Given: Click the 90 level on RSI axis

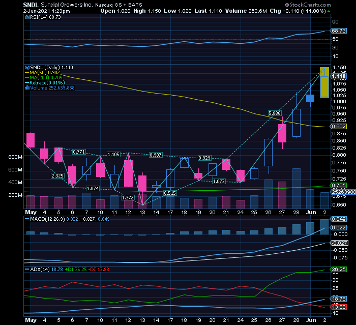Looking at the screenshot, I should point(335,22).
